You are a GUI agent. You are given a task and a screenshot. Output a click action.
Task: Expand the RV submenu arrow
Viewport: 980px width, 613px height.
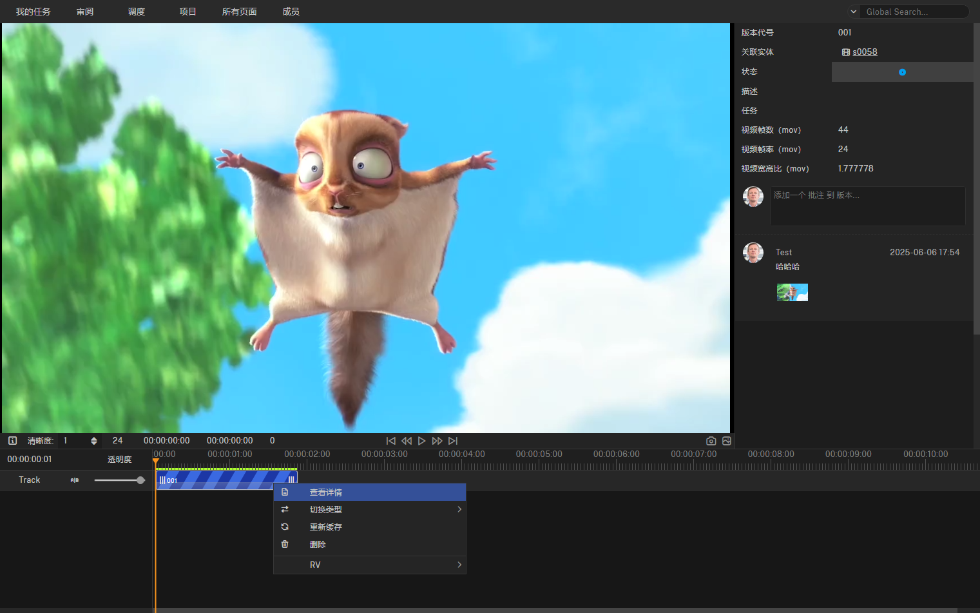(459, 565)
